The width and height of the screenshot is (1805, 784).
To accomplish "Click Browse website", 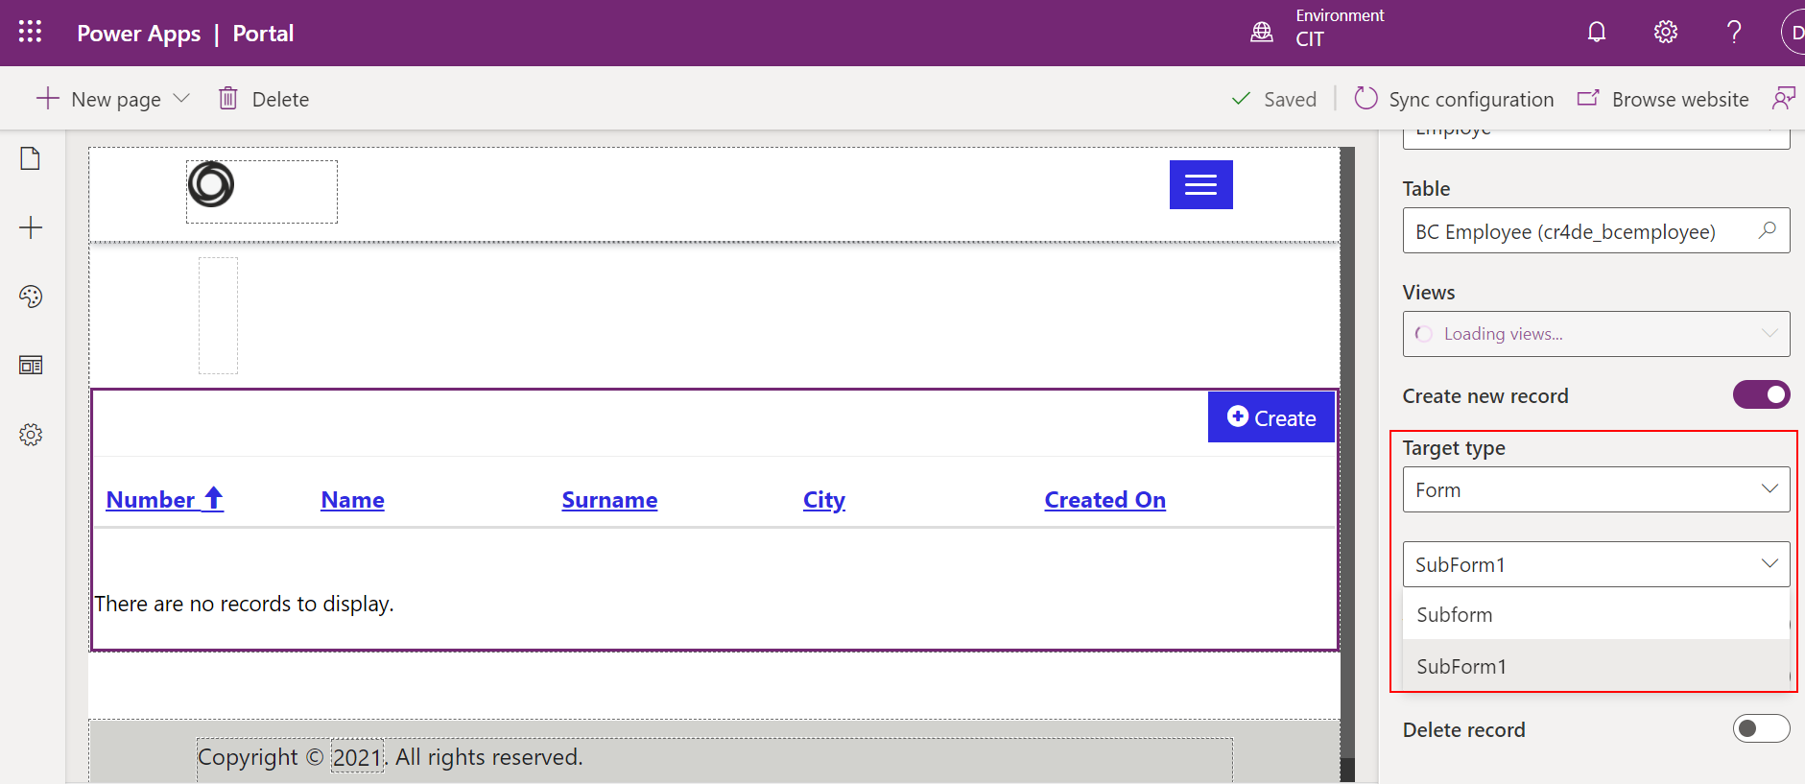I will tap(1663, 99).
